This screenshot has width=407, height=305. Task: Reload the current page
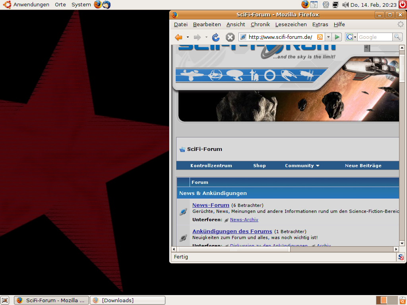[x=216, y=37]
